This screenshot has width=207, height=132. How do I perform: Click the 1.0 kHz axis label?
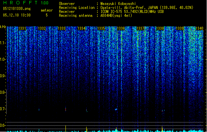coord(3,59)
